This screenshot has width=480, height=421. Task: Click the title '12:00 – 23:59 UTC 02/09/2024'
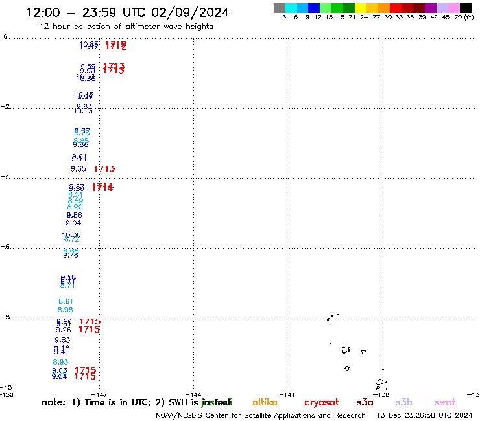[128, 12]
